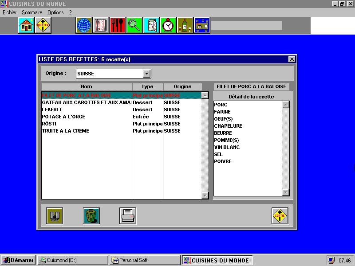355x266 pixels.
Task: Print the list with printer icon
Action: [x=128, y=216]
